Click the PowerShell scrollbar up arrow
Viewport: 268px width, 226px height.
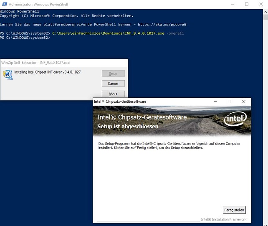[265, 12]
